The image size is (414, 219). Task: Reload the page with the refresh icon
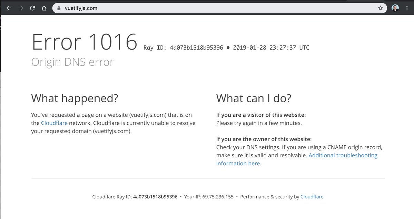point(32,8)
